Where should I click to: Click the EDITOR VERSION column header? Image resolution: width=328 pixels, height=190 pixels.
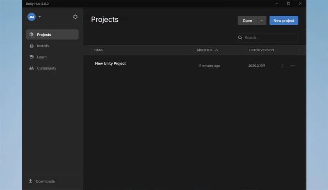pyautogui.click(x=261, y=50)
